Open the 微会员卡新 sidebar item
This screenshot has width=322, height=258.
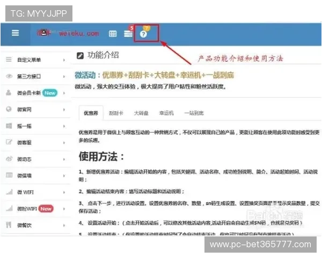point(36,93)
